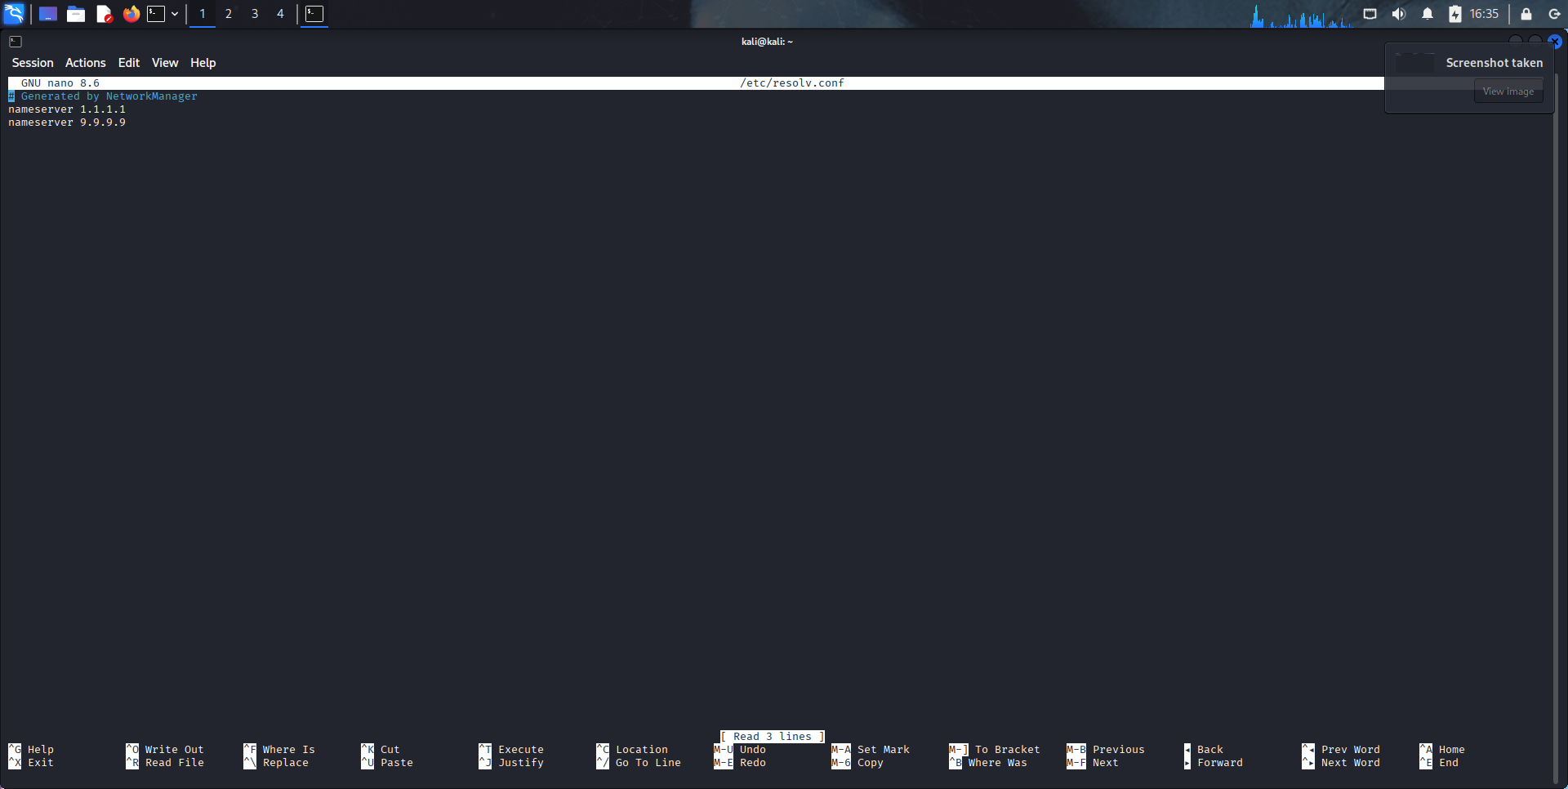Click the M-6 Copy shortcut label

pyautogui.click(x=857, y=763)
